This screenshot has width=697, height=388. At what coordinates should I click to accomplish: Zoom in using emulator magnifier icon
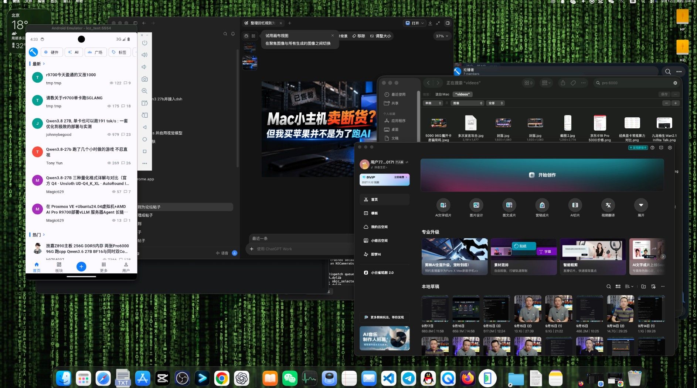(x=144, y=91)
